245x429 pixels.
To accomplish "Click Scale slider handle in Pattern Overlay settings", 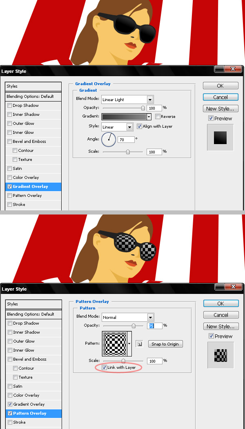I will click(123, 361).
